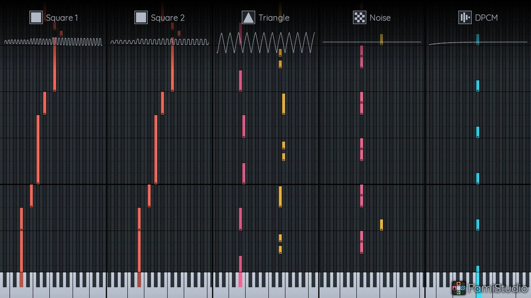531x298 pixels.
Task: Click the DPCM label
Action: [486, 18]
